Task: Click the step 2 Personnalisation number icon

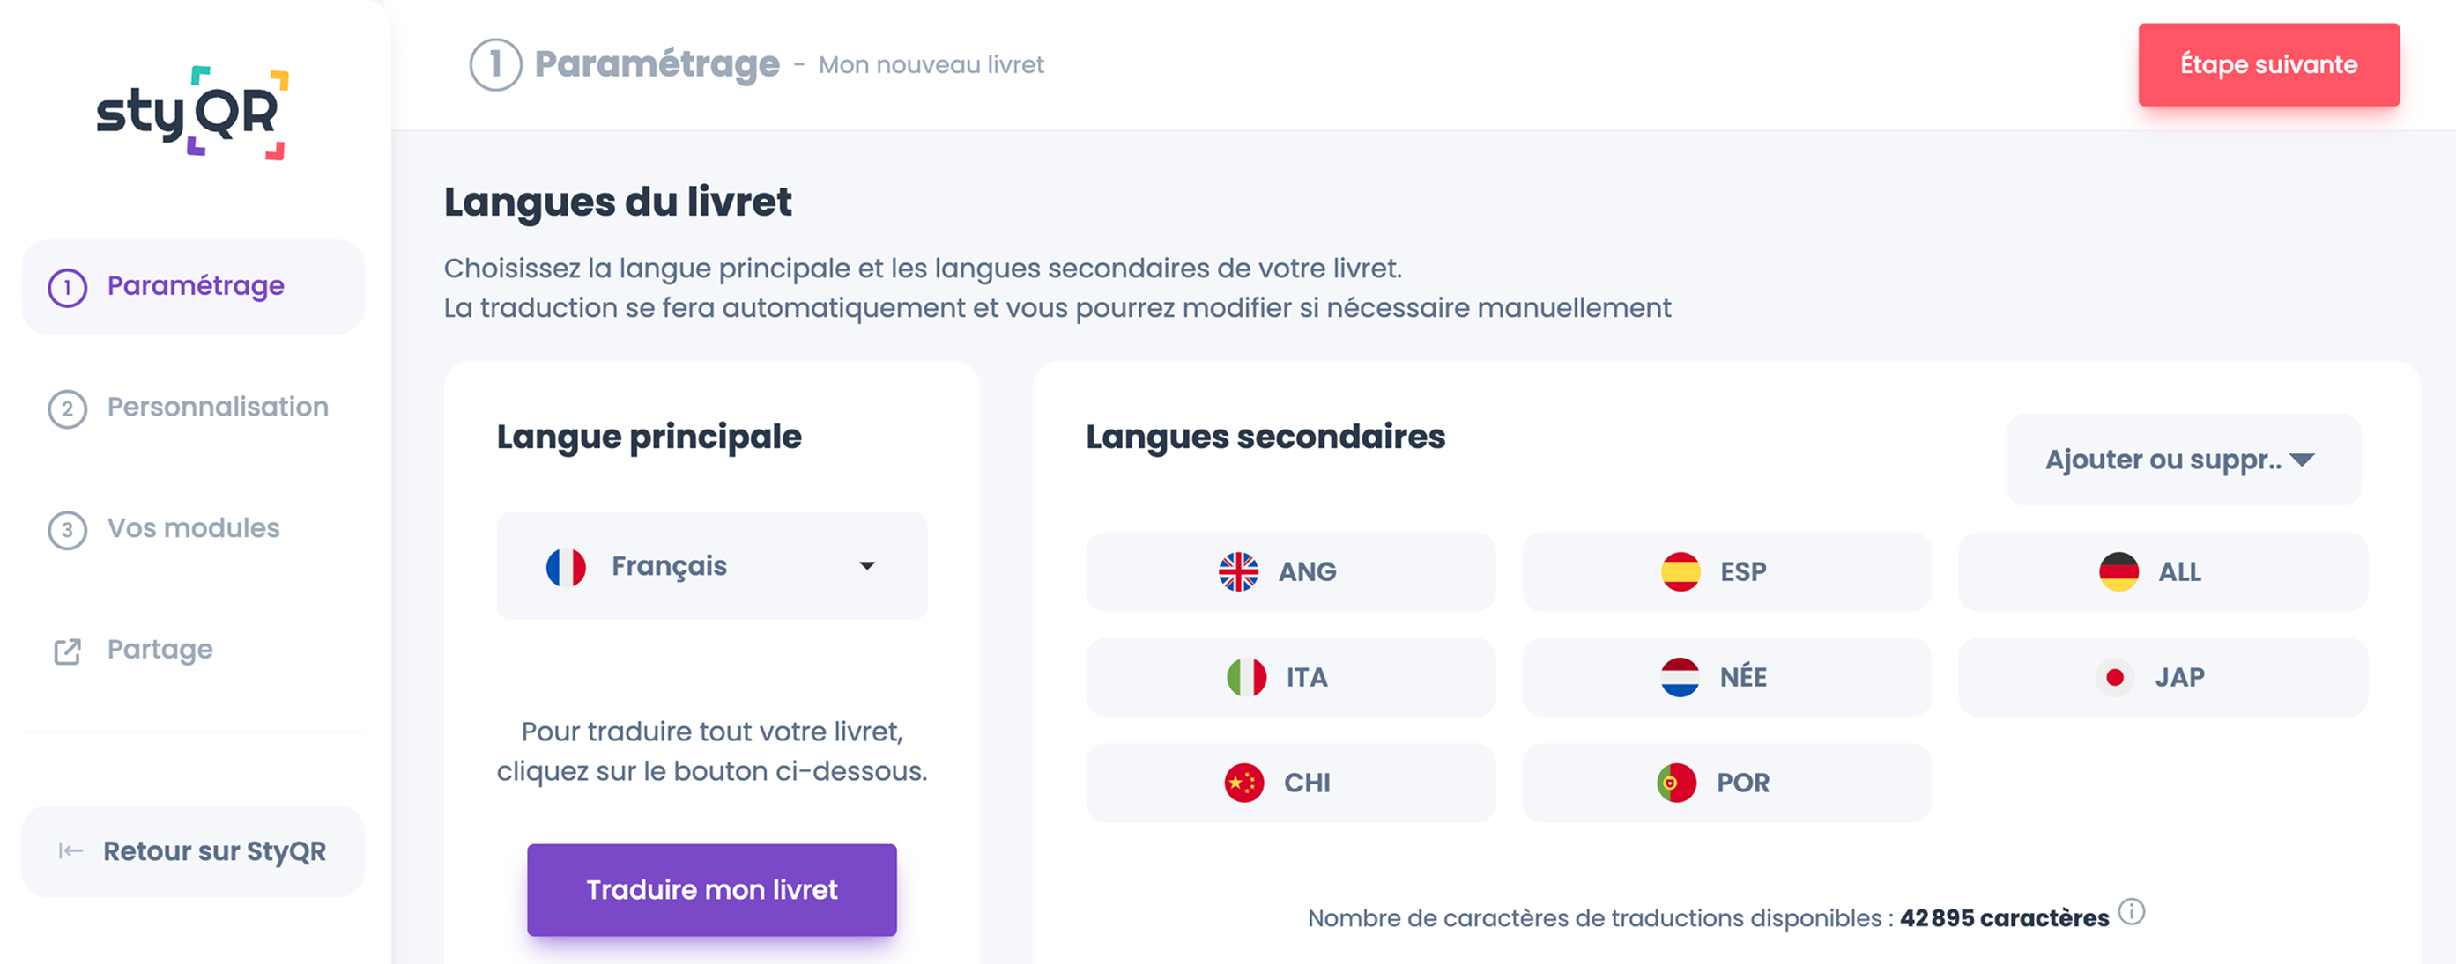Action: click(x=68, y=408)
